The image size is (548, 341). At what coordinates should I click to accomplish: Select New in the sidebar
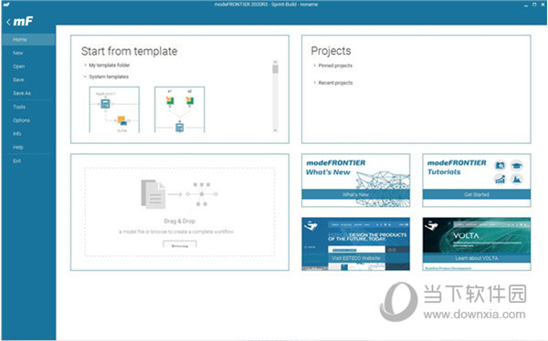(x=18, y=53)
